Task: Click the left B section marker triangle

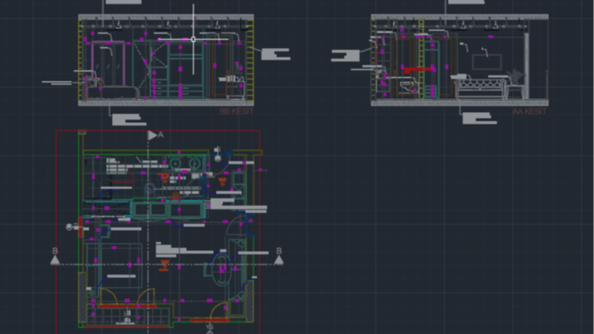Action: pos(55,259)
